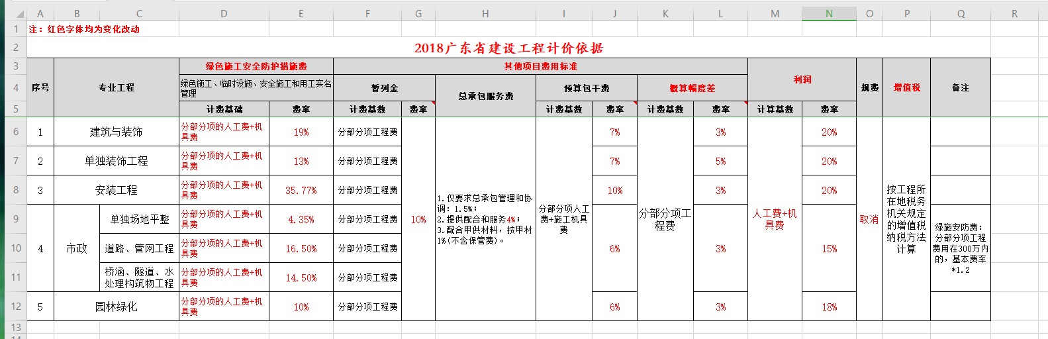
Task: Select the 单独装饰工程 cell
Action: 117,161
